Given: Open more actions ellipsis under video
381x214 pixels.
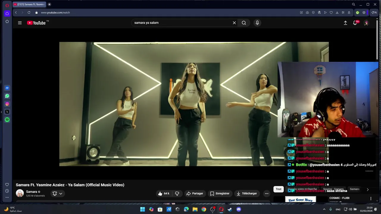Looking at the screenshot, I should coord(267,193).
